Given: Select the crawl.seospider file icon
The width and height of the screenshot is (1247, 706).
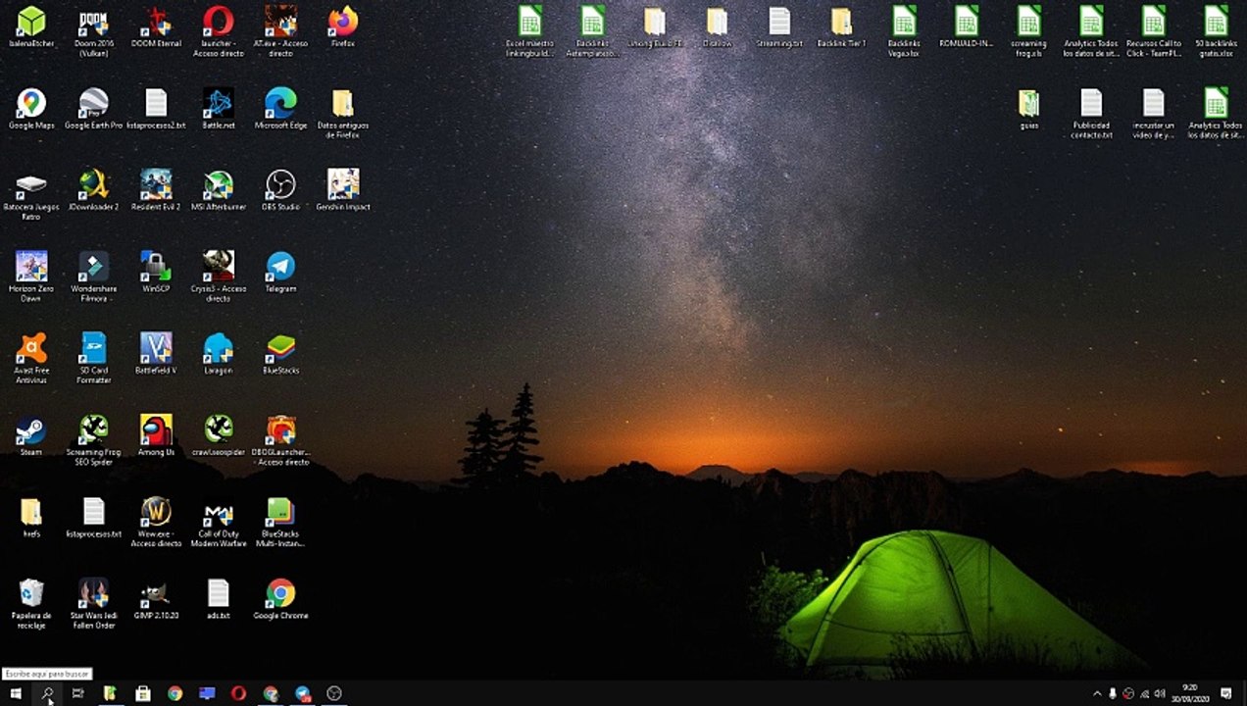Looking at the screenshot, I should (x=218, y=435).
